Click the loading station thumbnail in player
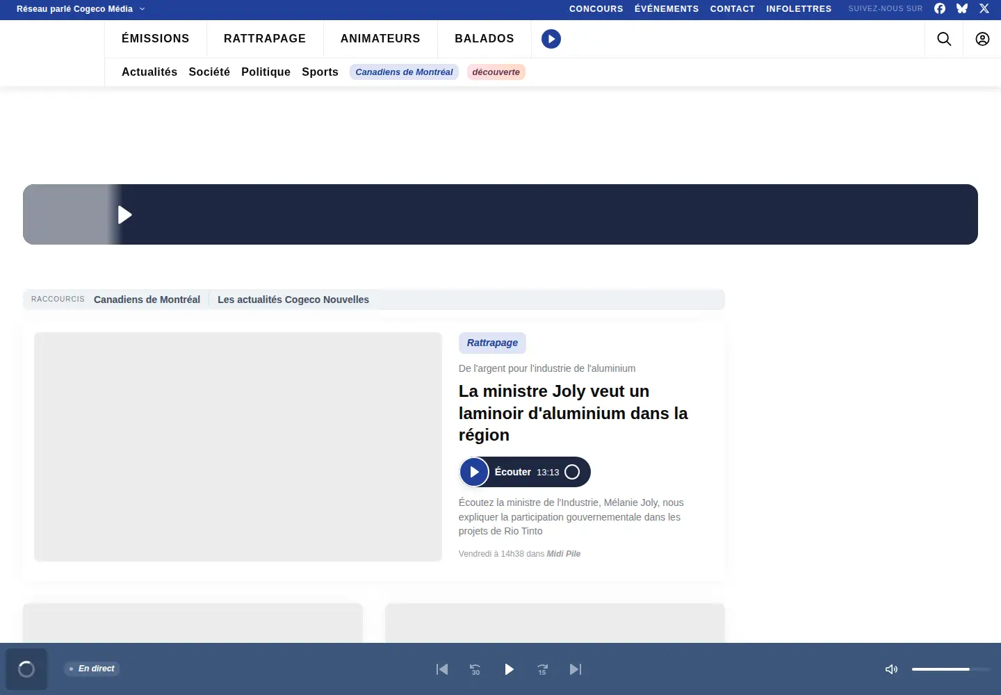 (26, 669)
